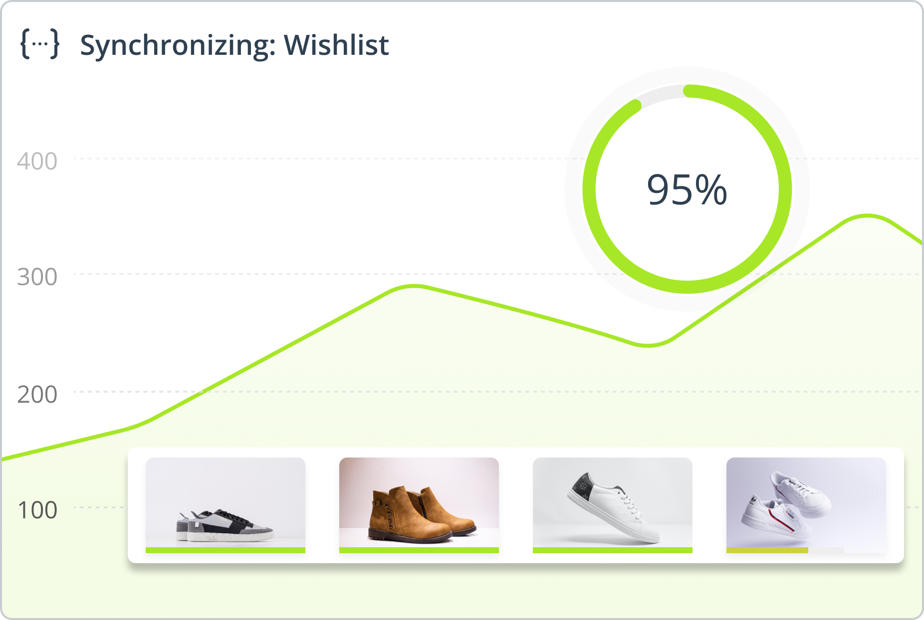Click the 300 axis label
This screenshot has height=620, width=924.
pos(37,277)
